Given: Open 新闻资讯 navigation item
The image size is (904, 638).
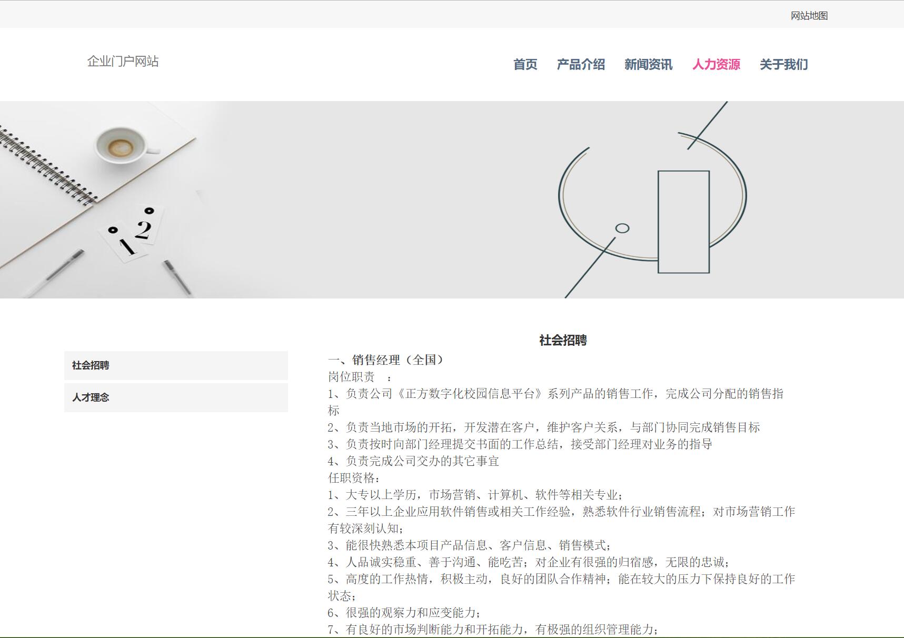Looking at the screenshot, I should [649, 64].
